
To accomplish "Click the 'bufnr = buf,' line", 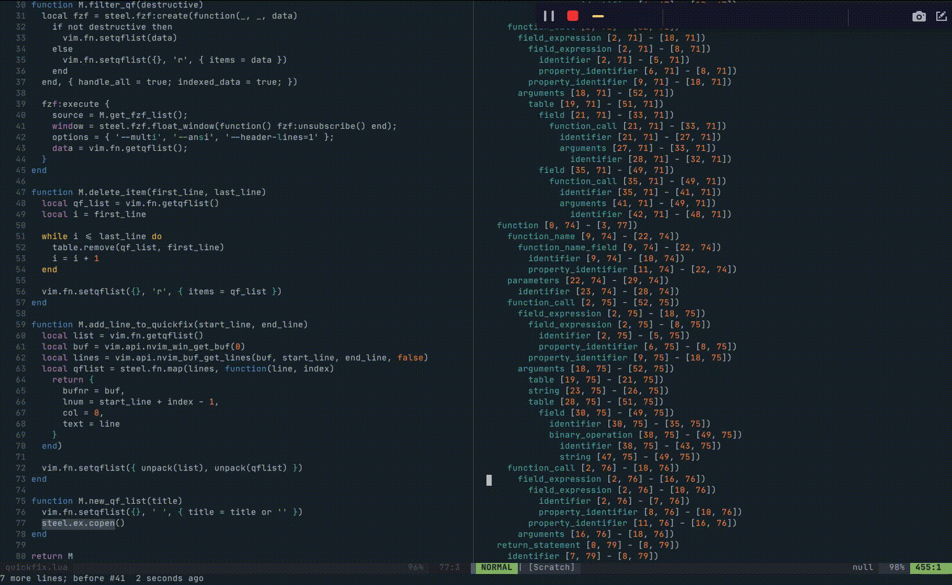I will 94,391.
